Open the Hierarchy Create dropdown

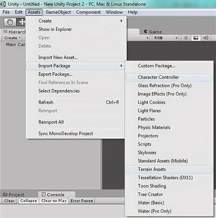click(x=12, y=38)
